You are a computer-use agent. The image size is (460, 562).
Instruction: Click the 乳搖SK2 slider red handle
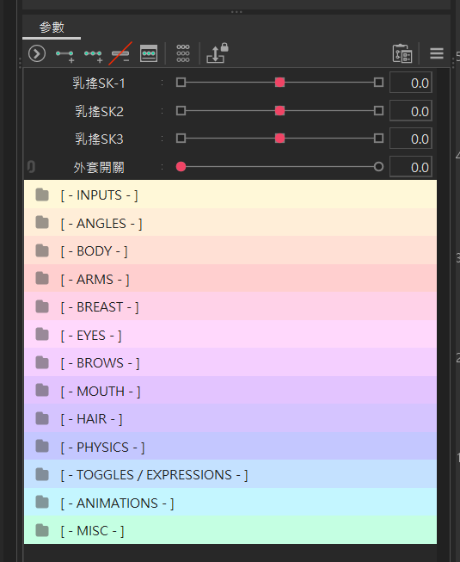280,110
